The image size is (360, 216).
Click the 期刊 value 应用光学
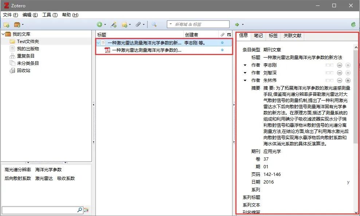point(272,151)
